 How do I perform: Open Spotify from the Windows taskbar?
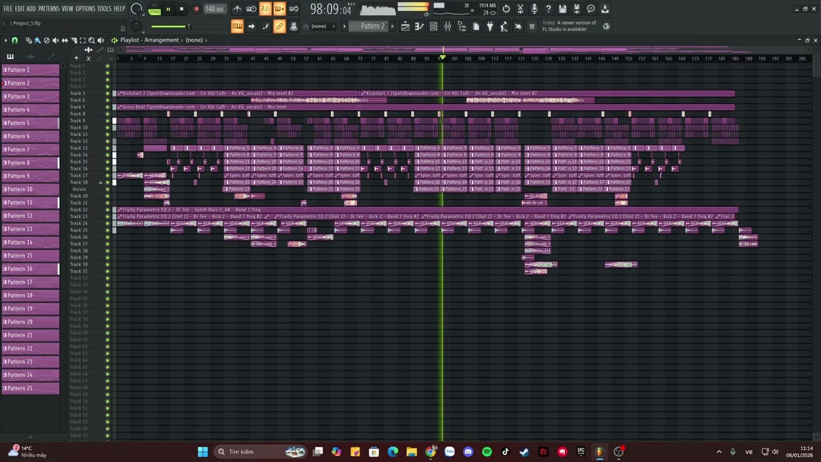(487, 452)
